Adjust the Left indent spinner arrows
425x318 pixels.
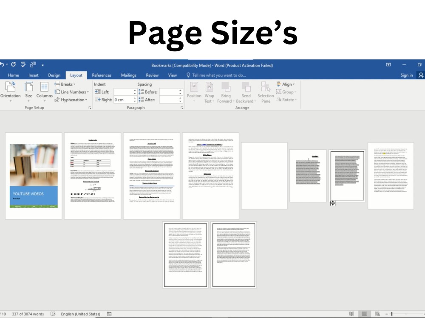click(x=135, y=92)
